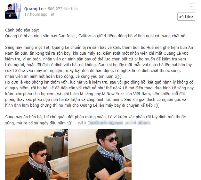Click the line starting "Sáng nay ăn bún bò"

[95, 117]
